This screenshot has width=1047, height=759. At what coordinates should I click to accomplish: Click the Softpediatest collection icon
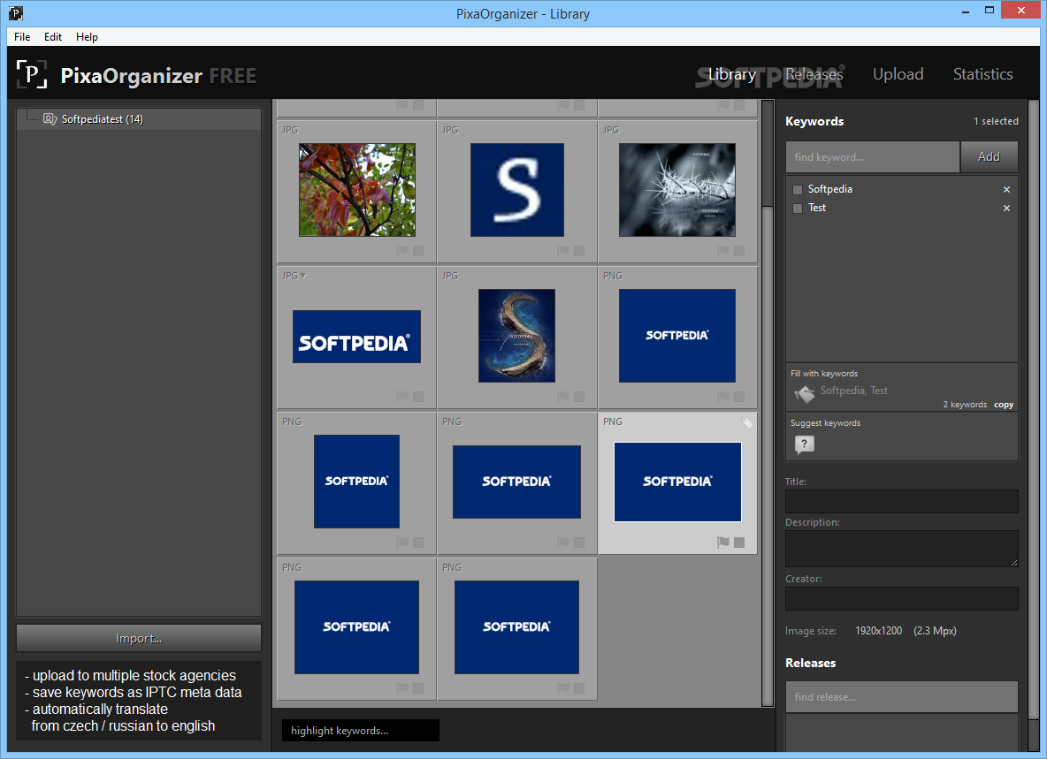50,118
